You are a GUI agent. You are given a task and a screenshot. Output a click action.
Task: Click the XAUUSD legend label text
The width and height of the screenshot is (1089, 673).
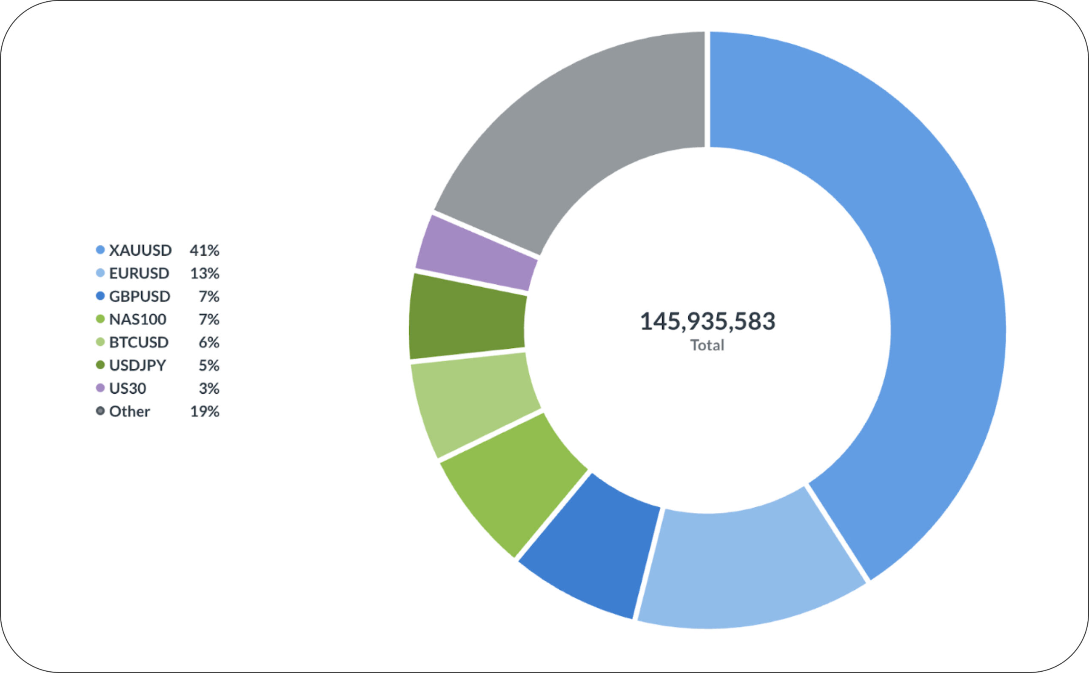click(140, 250)
